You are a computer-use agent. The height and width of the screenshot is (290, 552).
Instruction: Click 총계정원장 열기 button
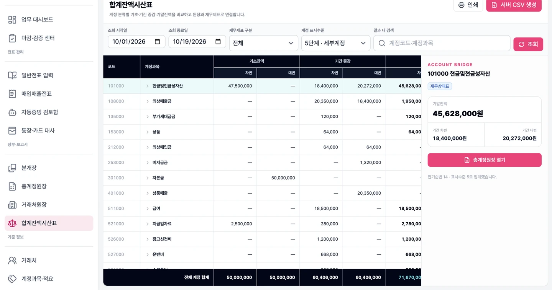click(x=485, y=160)
